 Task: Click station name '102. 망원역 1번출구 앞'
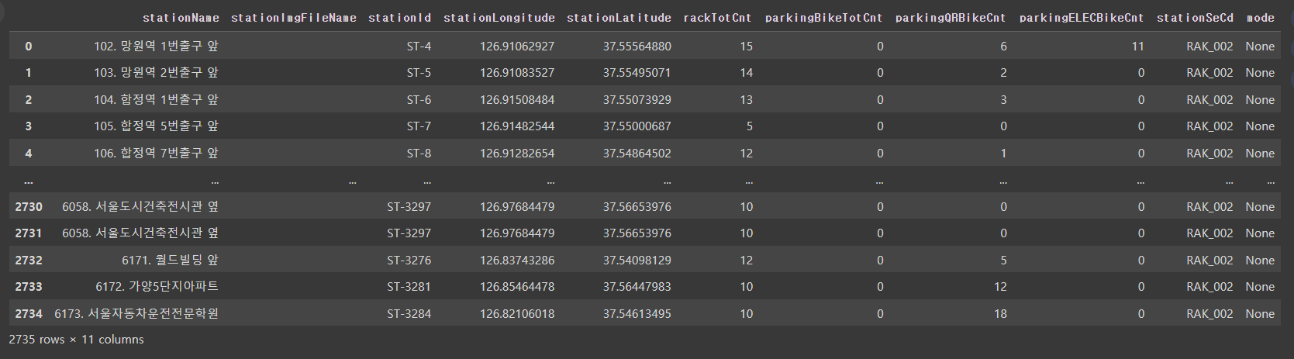tap(156, 47)
